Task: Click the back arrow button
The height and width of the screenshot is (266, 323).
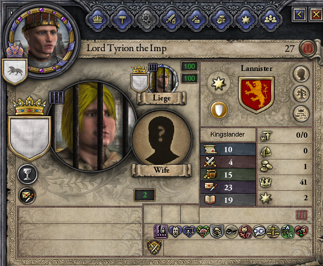Action: (299, 14)
